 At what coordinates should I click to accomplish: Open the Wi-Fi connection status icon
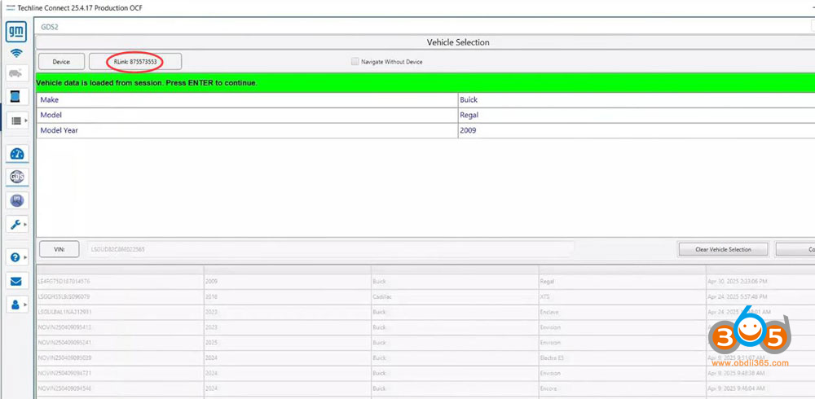coord(16,54)
